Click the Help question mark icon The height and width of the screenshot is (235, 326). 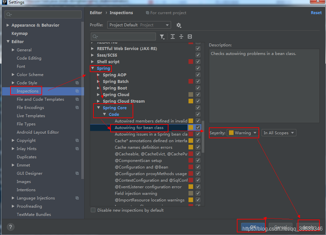[10, 227]
